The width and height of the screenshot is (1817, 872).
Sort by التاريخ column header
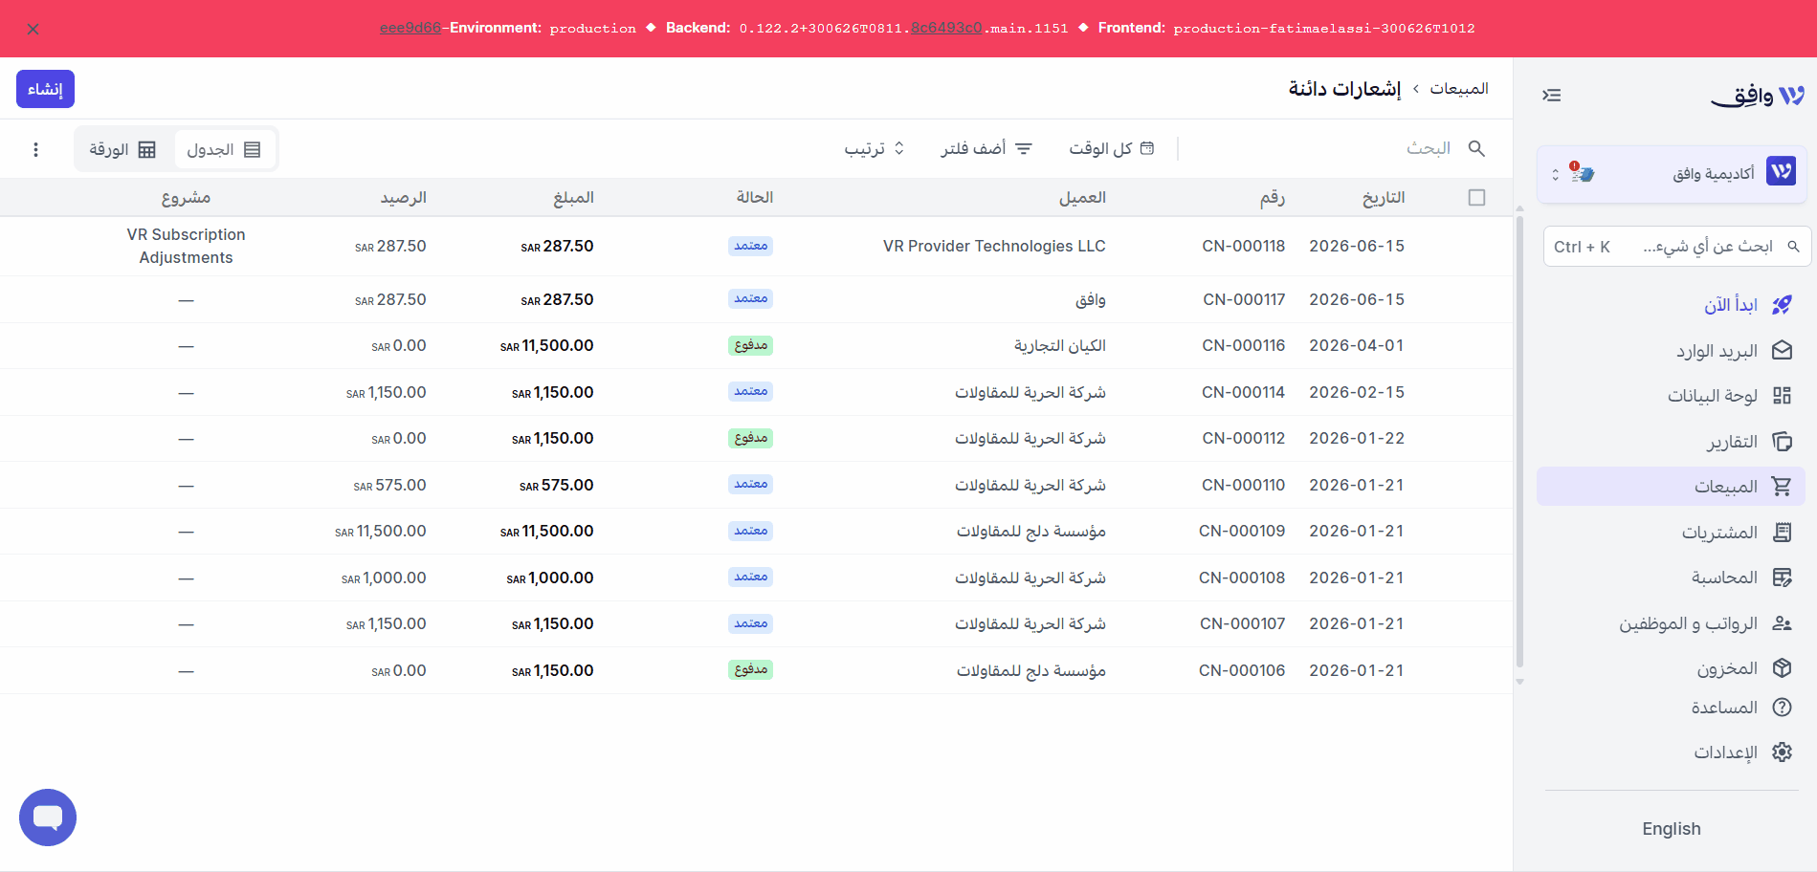click(x=1384, y=198)
